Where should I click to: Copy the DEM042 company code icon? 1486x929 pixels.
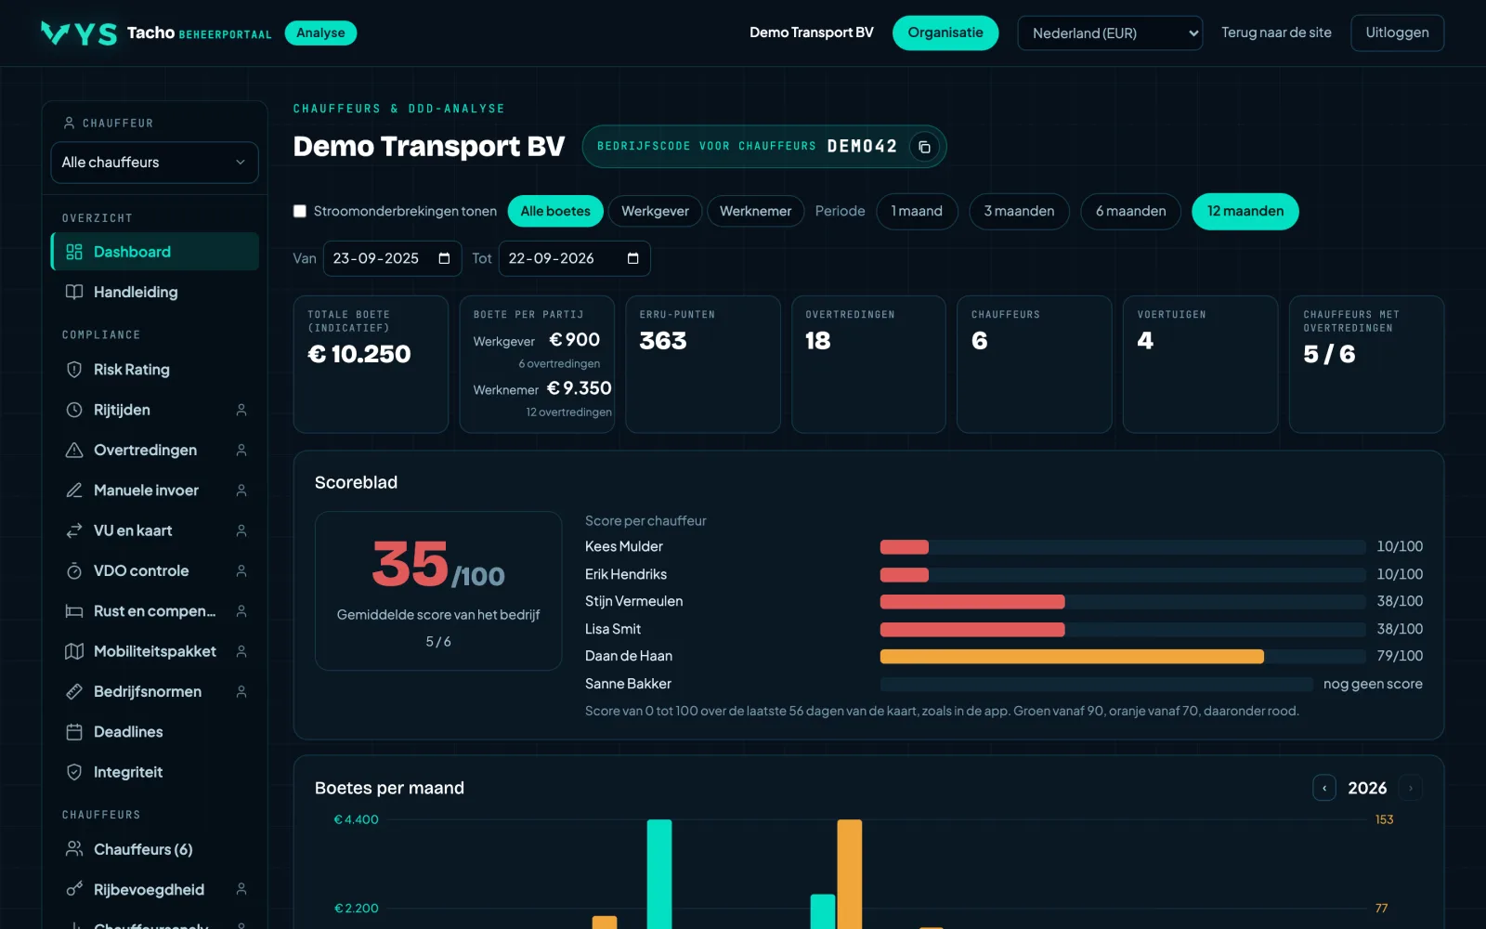(x=924, y=147)
